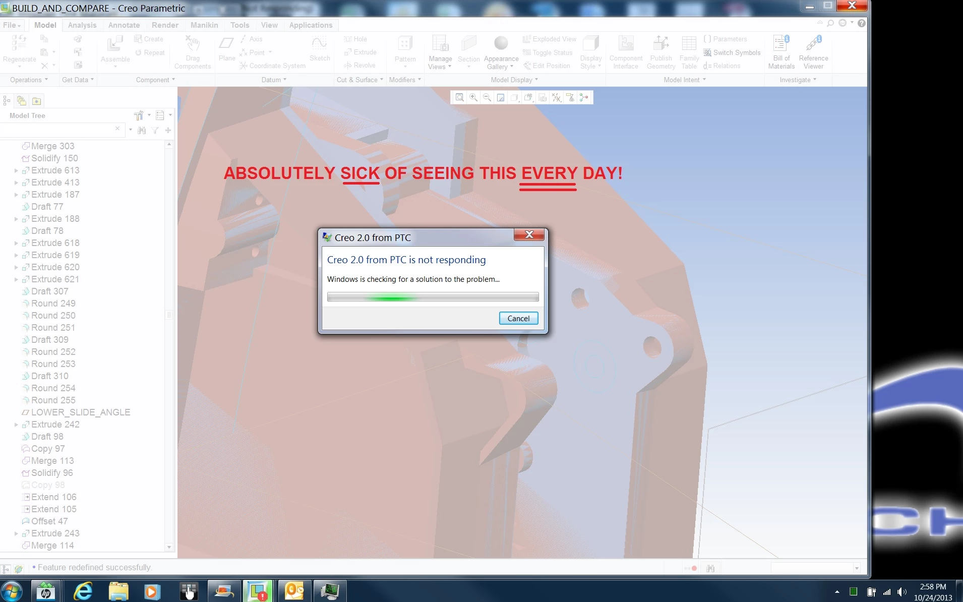Switch to the Applications ribbon tab
This screenshot has width=963, height=602.
pyautogui.click(x=311, y=25)
